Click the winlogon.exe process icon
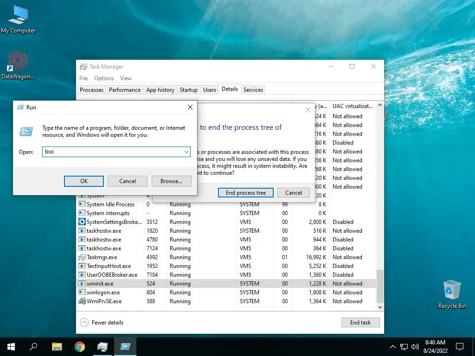475x356 pixels. coord(82,292)
